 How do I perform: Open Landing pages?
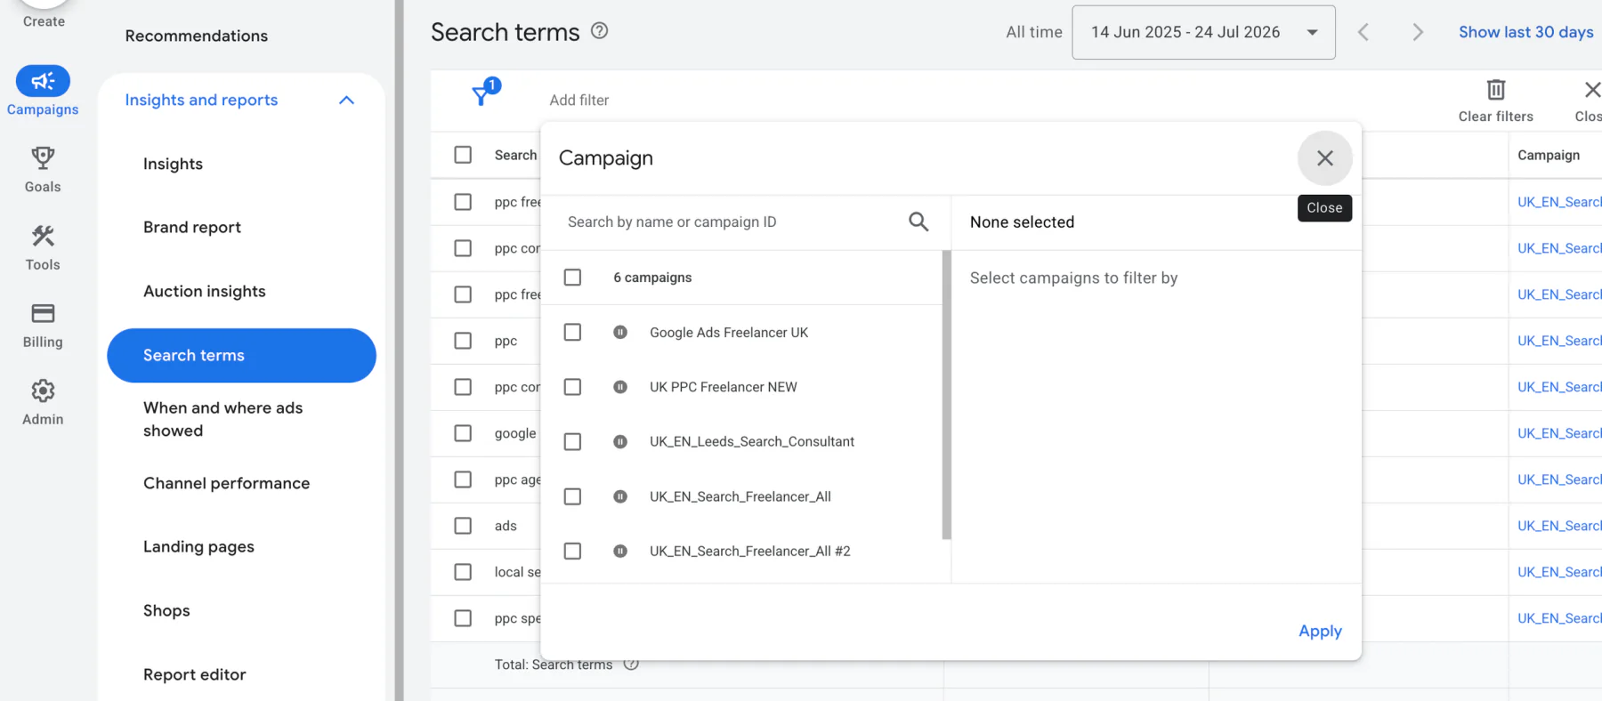198,546
